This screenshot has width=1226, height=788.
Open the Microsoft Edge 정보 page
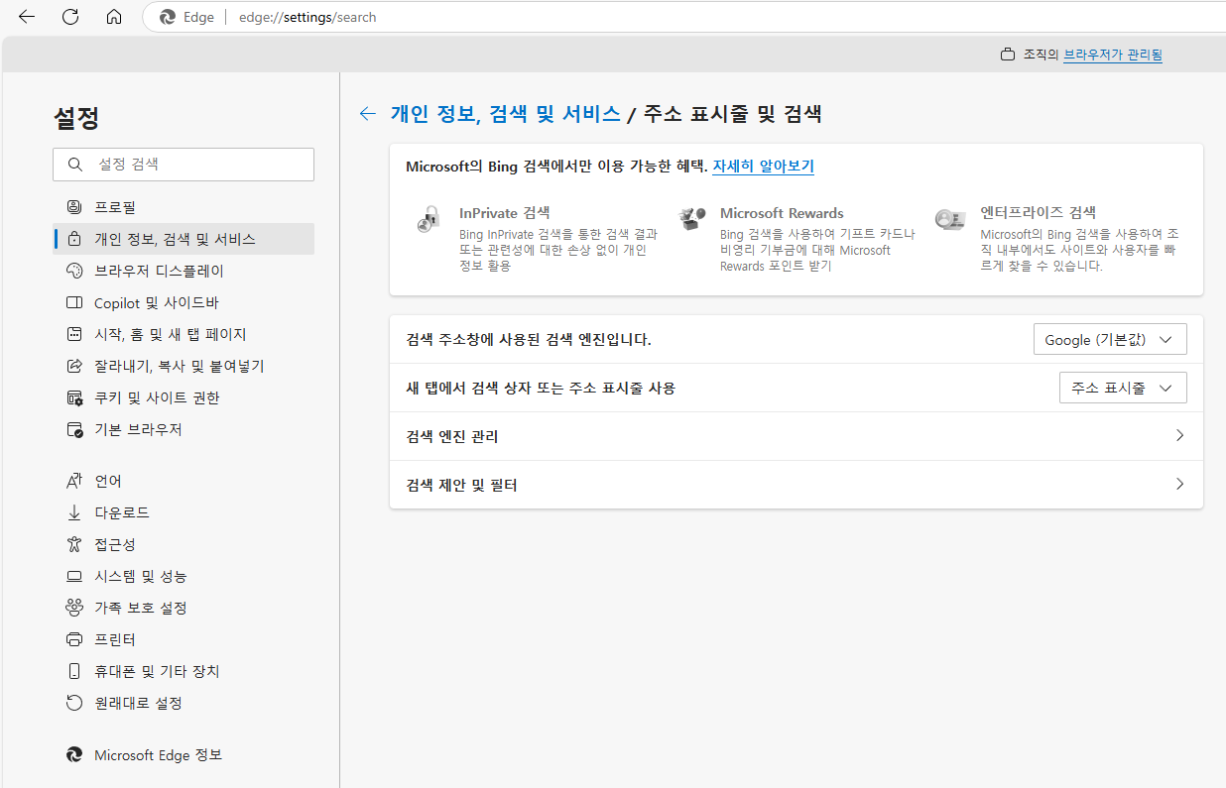[184, 754]
